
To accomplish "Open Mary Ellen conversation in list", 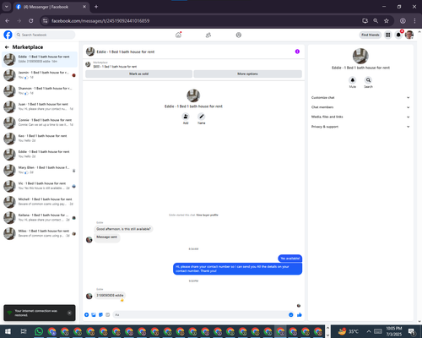I will (40, 170).
